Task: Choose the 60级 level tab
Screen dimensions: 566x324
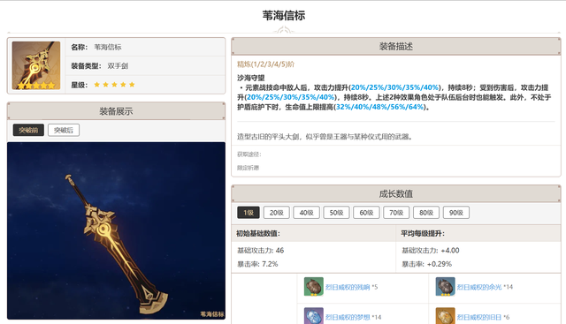Action: pyautogui.click(x=366, y=213)
